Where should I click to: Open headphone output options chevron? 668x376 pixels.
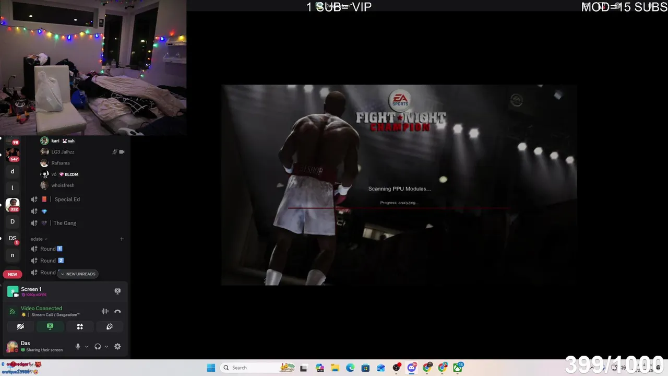point(106,346)
